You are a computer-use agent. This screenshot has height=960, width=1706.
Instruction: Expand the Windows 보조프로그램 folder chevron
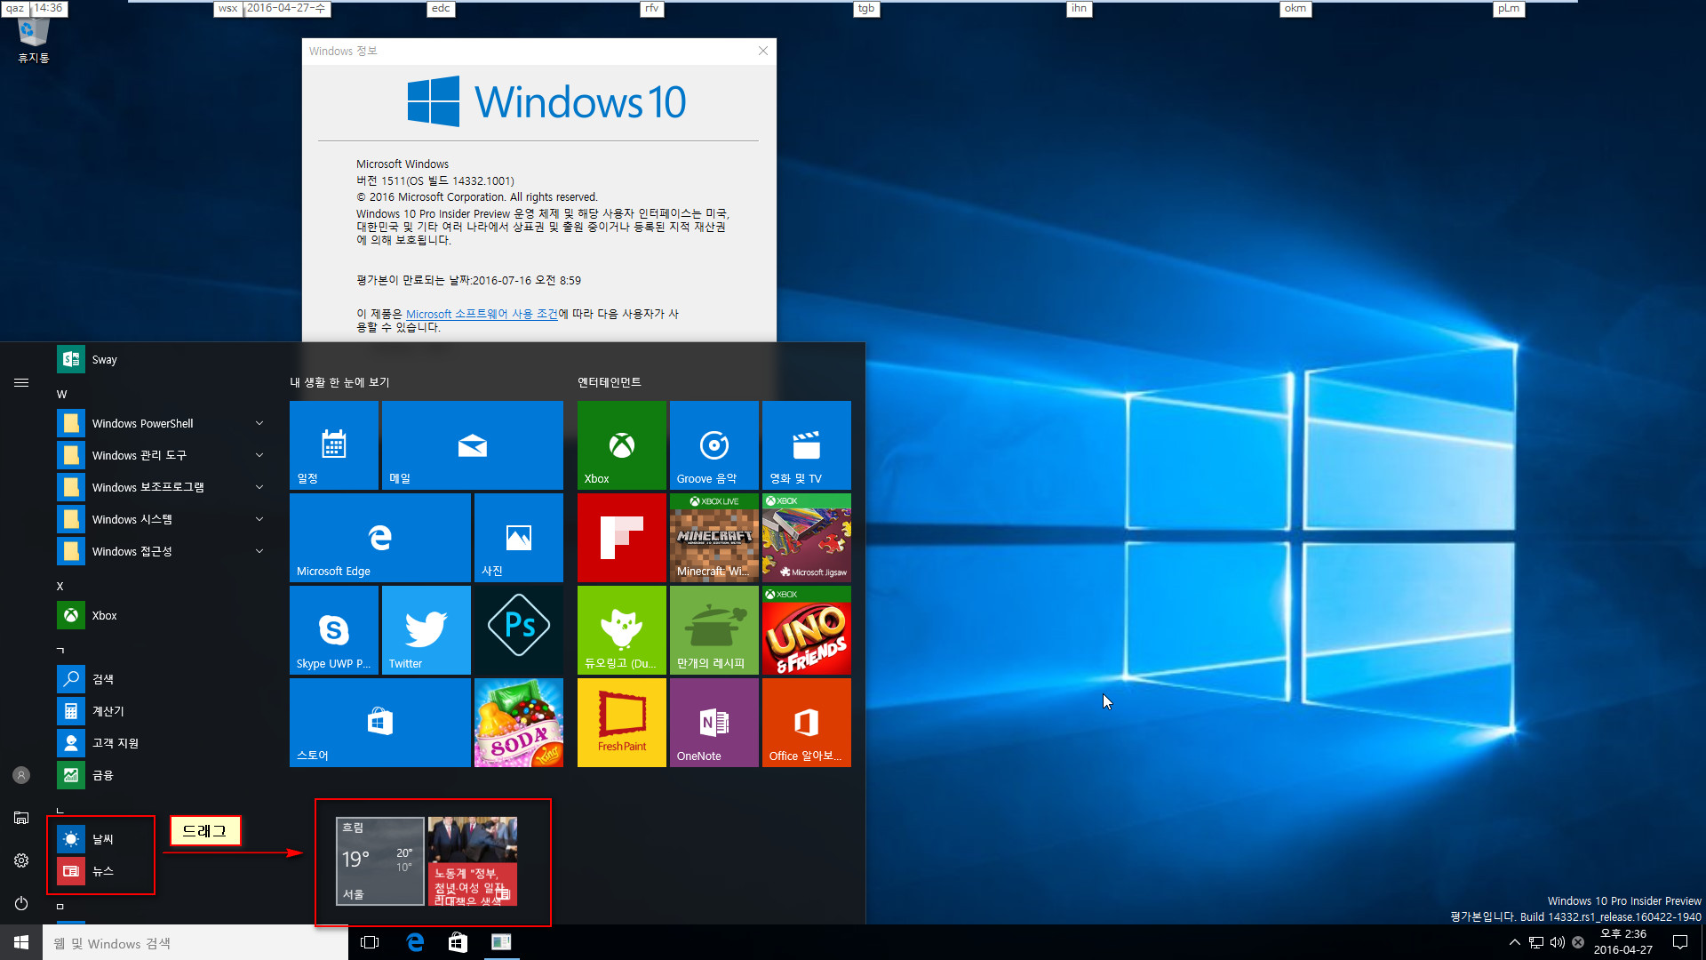tap(259, 487)
